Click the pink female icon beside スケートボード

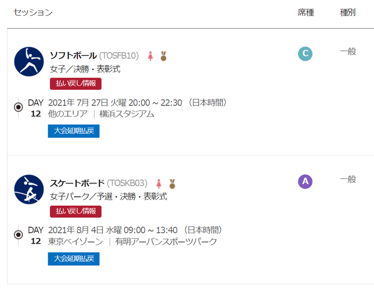159,184
